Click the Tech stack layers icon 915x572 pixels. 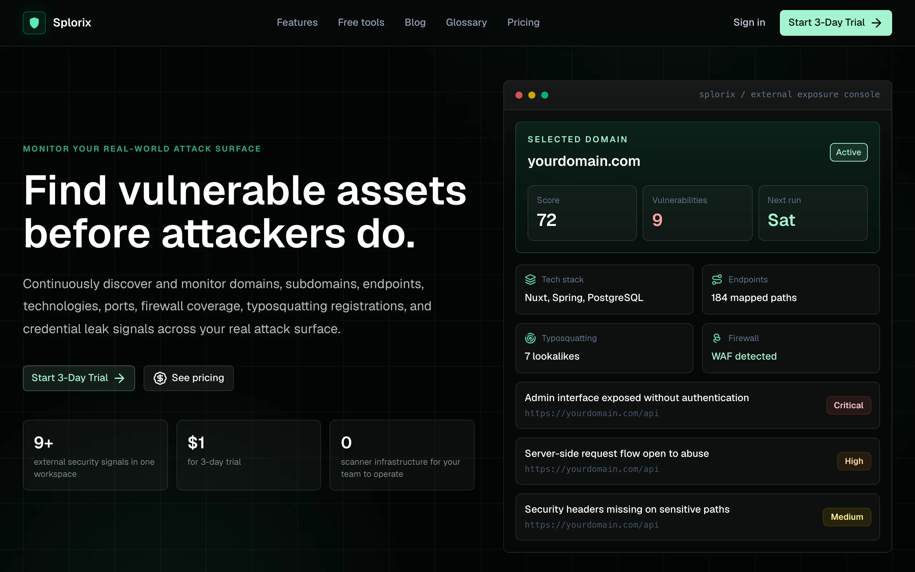pos(530,280)
